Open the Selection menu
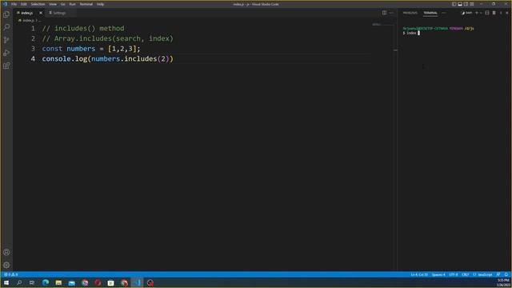Image resolution: width=512 pixels, height=288 pixels. (38, 4)
